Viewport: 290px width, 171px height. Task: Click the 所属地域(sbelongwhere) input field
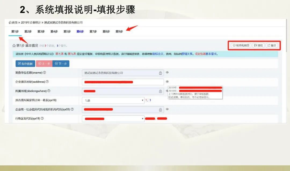click(x=123, y=91)
